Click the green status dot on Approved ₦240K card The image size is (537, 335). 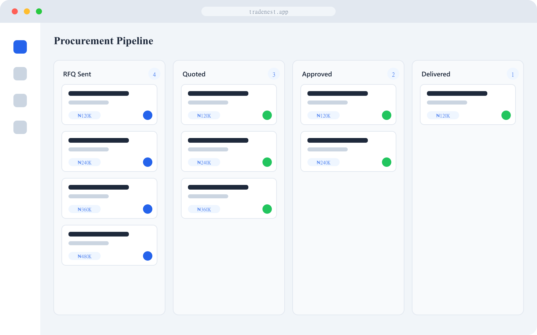coord(387,162)
